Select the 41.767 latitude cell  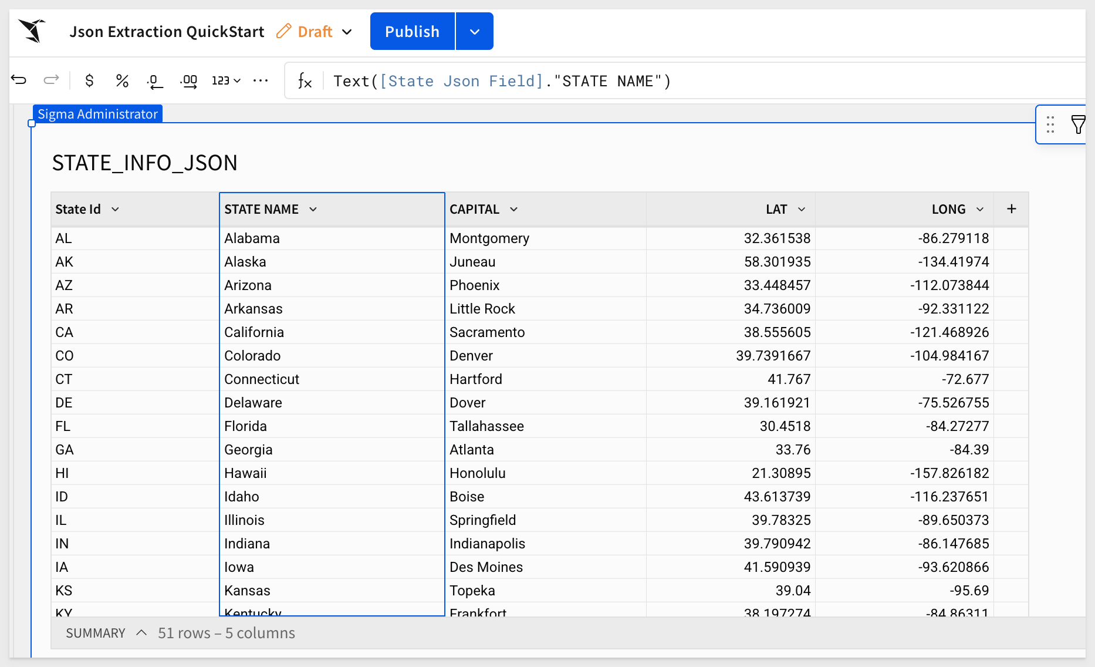(x=731, y=379)
